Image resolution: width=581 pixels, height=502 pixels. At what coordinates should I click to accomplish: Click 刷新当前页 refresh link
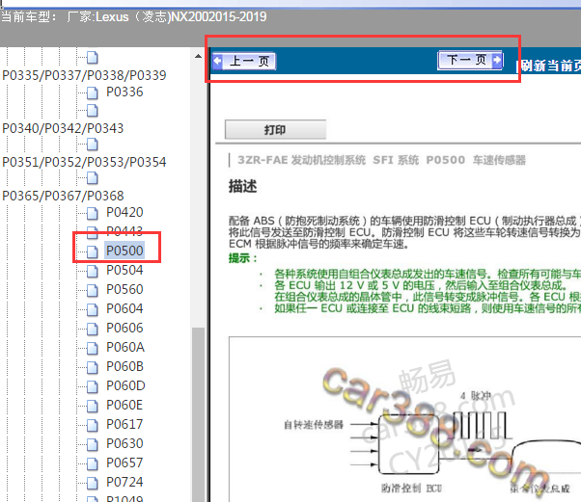tap(550, 66)
